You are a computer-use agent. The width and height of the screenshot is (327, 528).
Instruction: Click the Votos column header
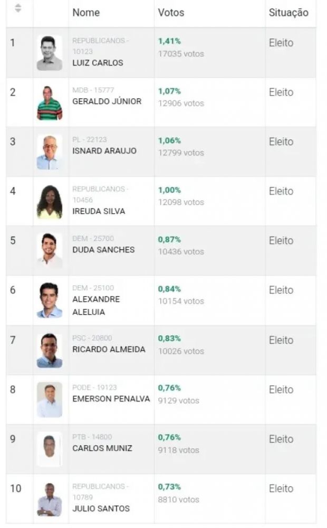point(171,12)
